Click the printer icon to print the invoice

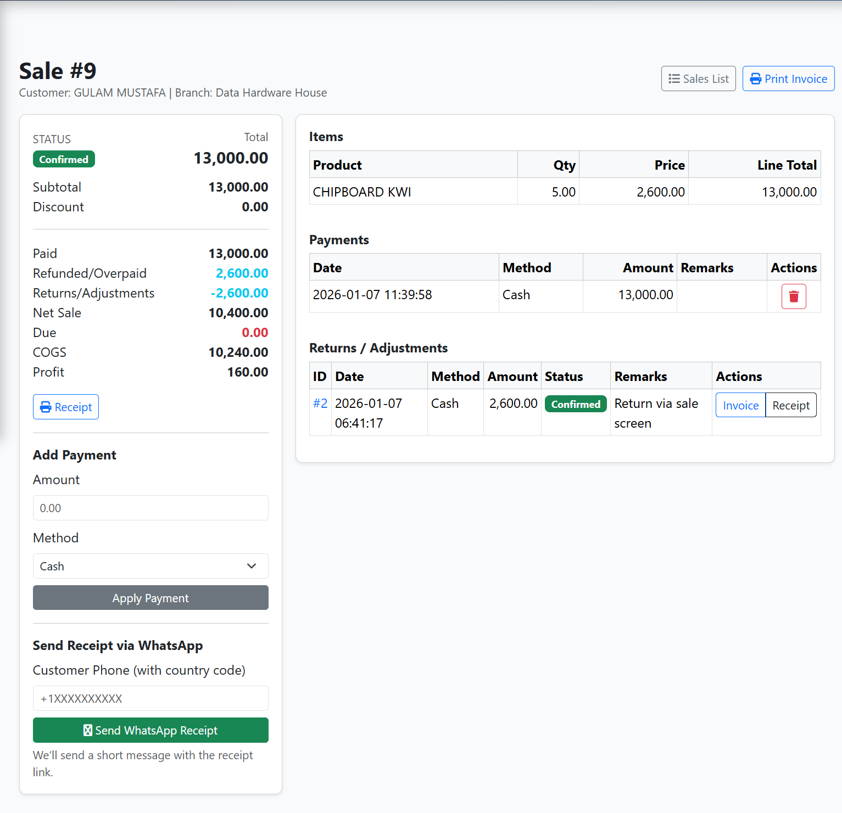coord(756,79)
